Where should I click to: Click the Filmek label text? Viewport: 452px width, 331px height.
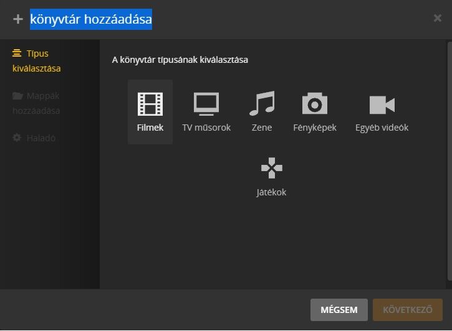coord(150,128)
